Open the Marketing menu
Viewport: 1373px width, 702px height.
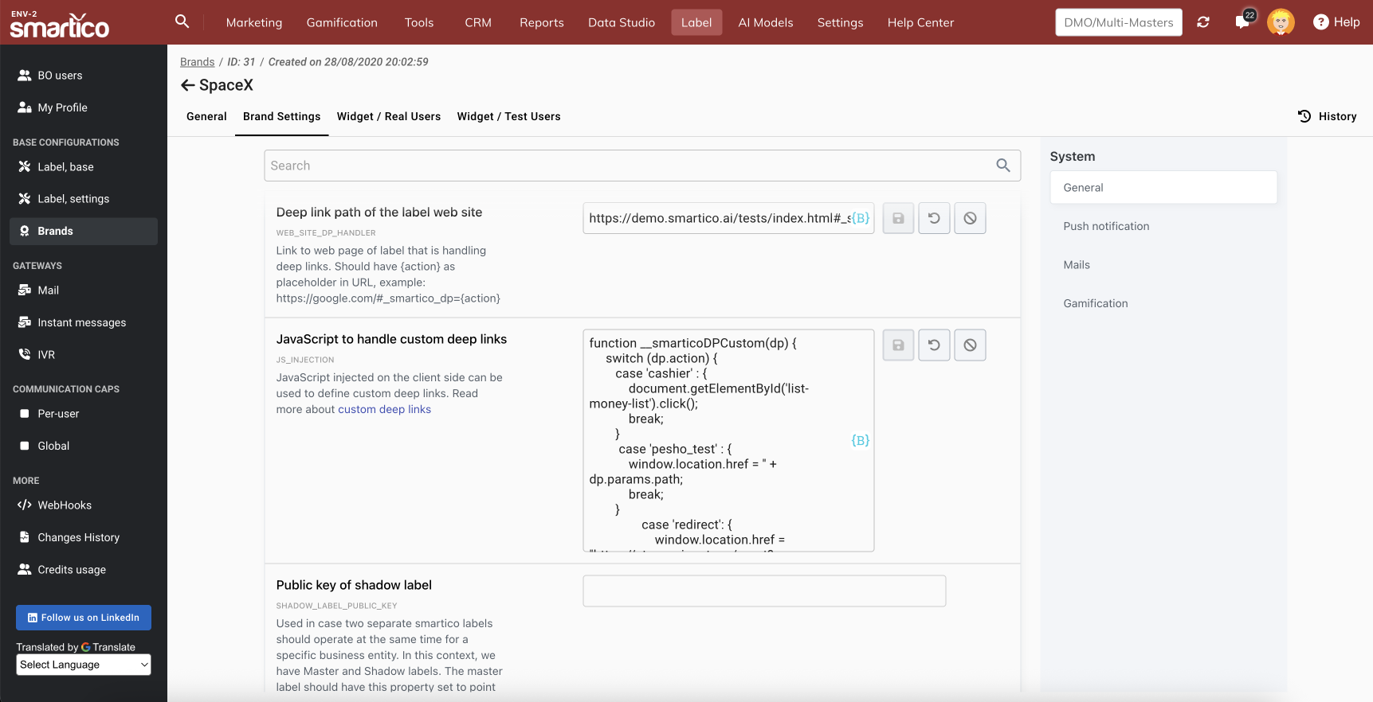(x=253, y=22)
